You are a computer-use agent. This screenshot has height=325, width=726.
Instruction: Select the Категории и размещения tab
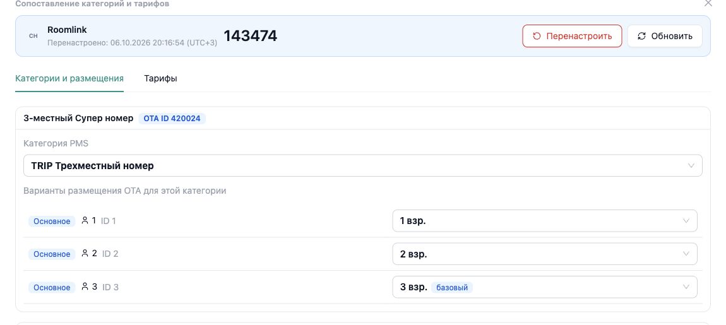pyautogui.click(x=69, y=78)
